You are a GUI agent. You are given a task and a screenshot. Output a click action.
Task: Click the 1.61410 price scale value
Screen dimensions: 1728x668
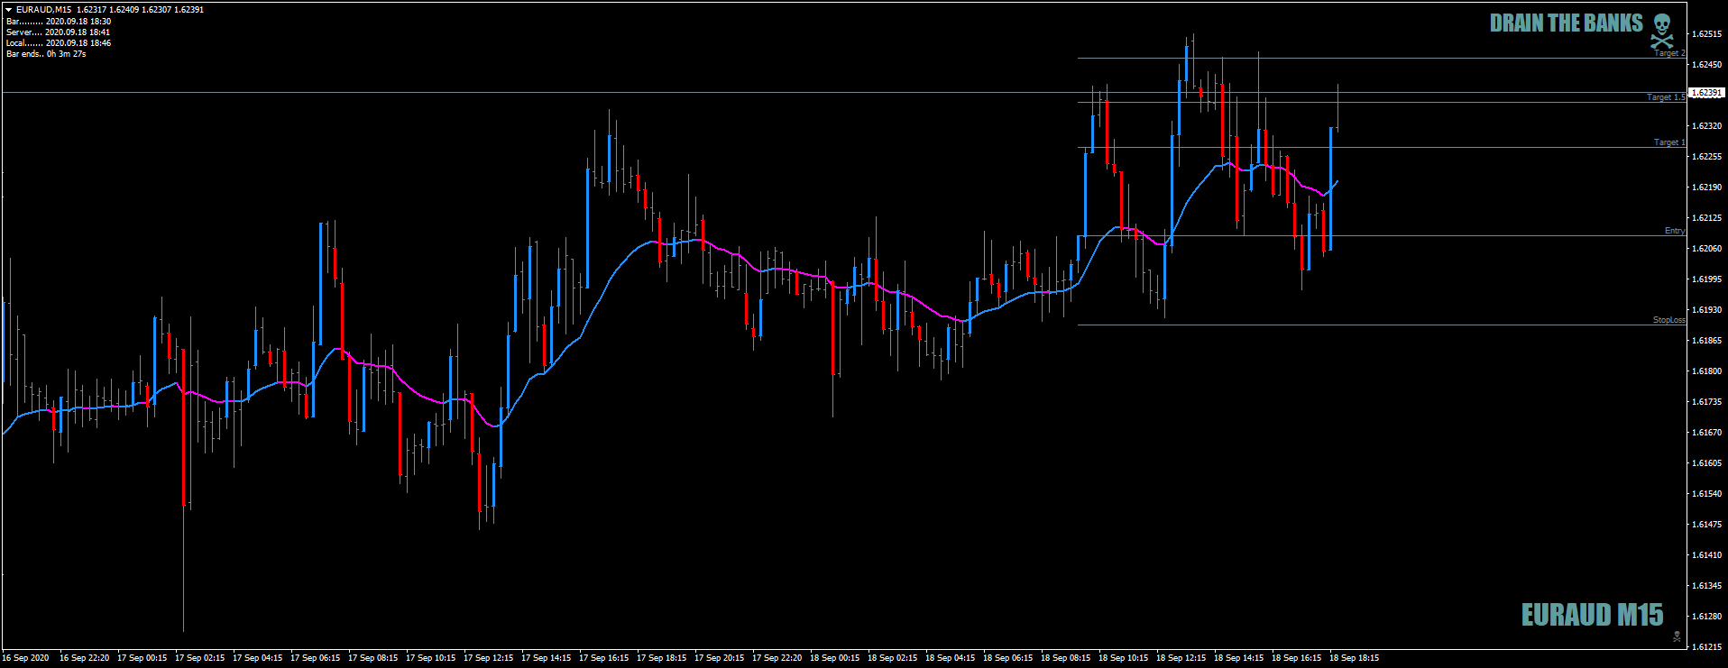pyautogui.click(x=1706, y=555)
